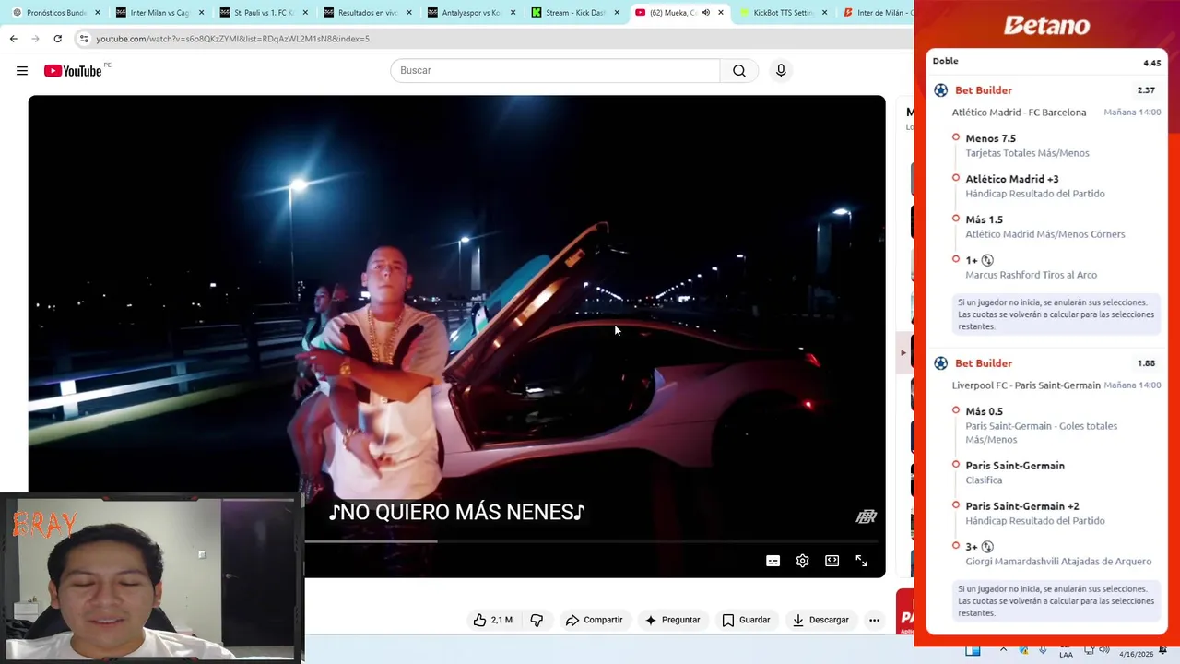Go back with the browser back arrow
This screenshot has height=664, width=1180.
point(13,39)
